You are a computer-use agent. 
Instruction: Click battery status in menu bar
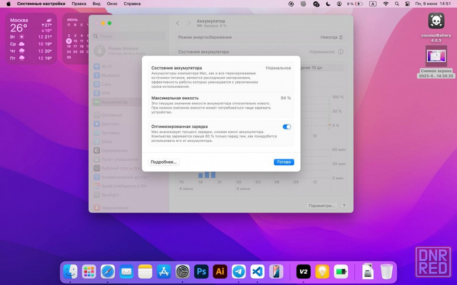355,4
